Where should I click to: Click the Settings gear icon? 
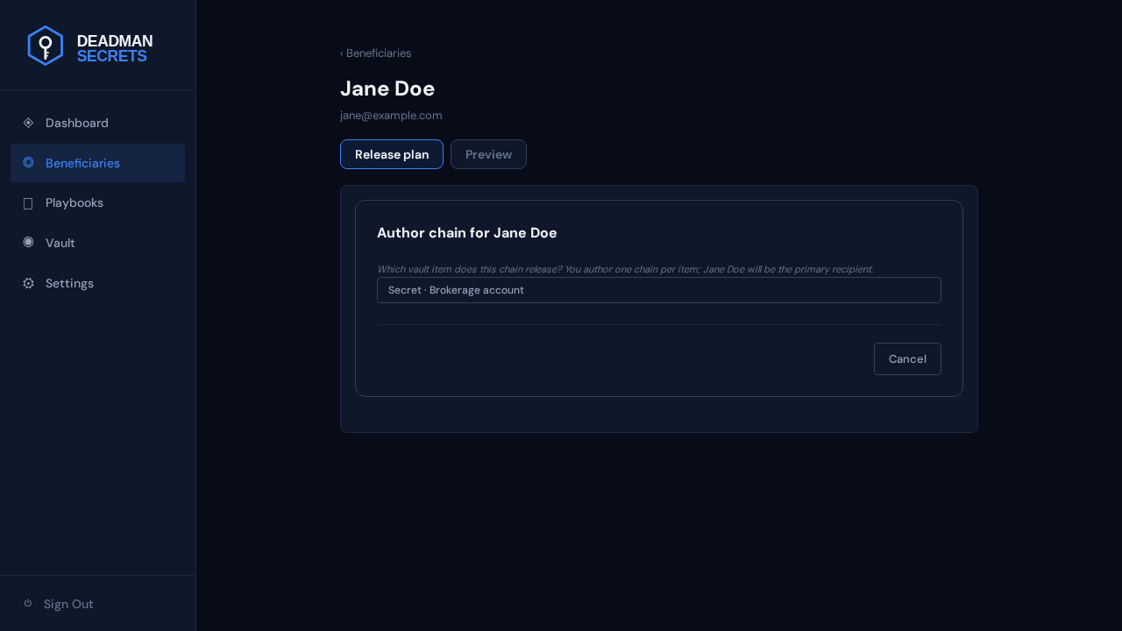tap(28, 283)
